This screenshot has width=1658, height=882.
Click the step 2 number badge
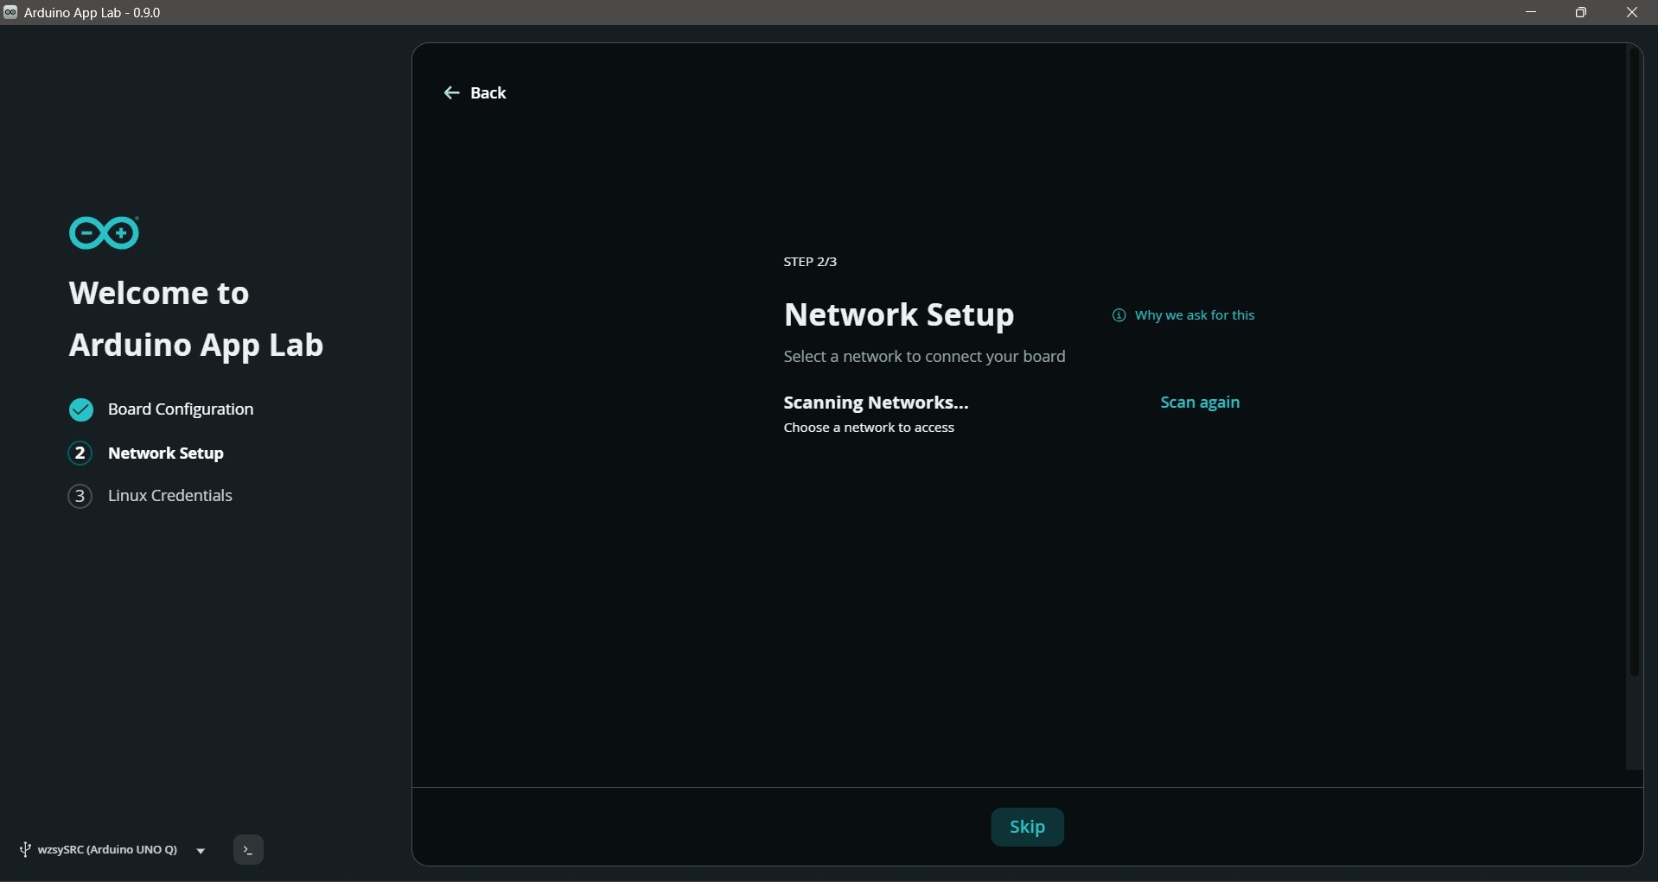coord(80,453)
